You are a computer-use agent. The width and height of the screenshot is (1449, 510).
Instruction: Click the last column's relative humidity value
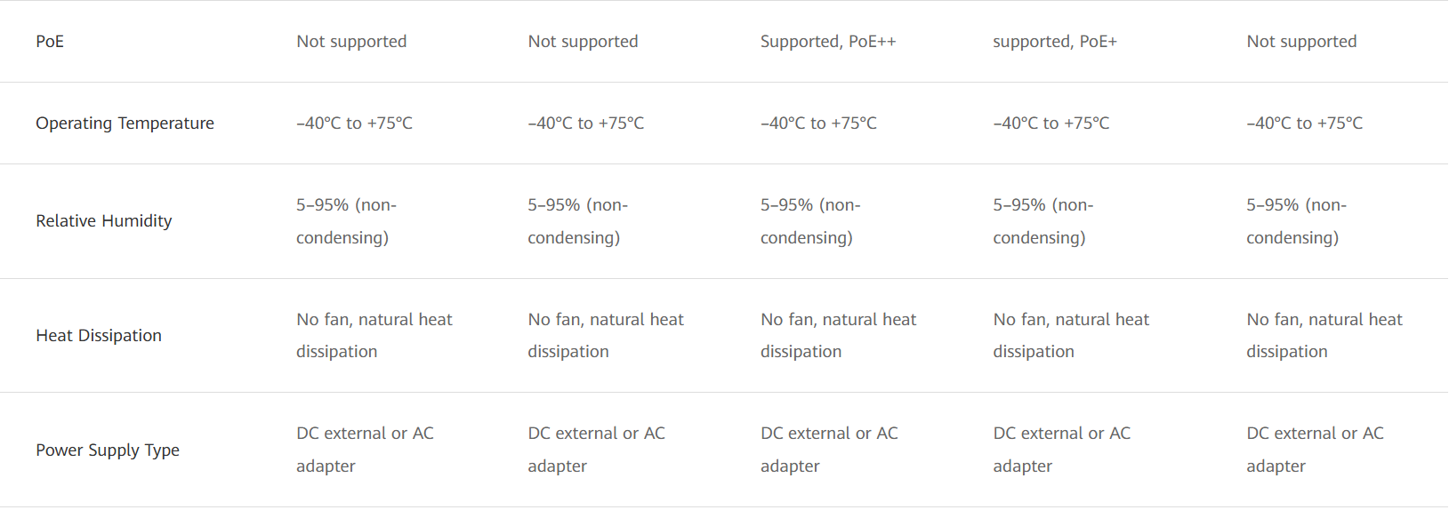[1295, 221]
